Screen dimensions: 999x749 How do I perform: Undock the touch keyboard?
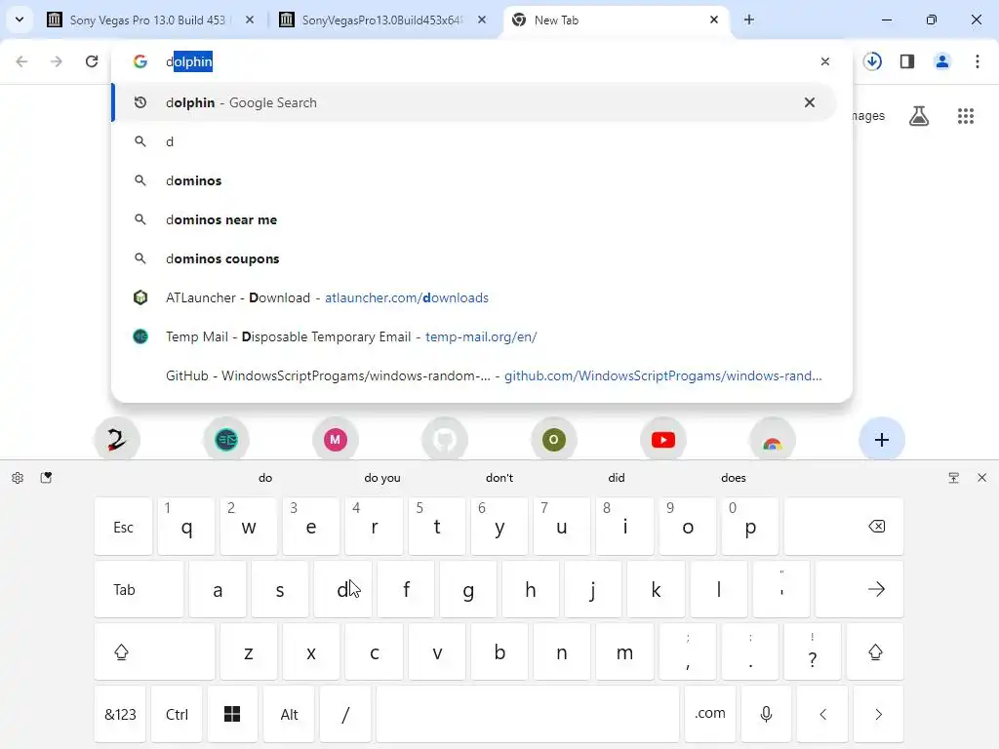(954, 478)
